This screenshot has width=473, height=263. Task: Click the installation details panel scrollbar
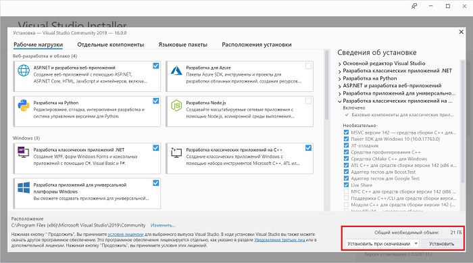click(x=462, y=121)
